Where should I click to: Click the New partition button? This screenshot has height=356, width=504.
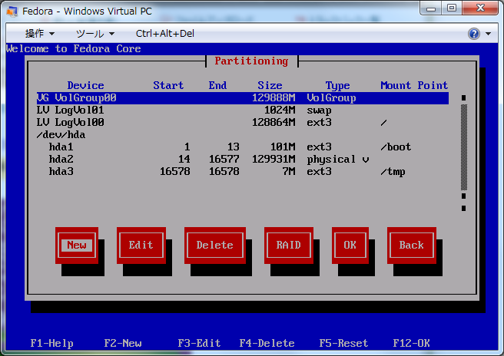pos(77,246)
